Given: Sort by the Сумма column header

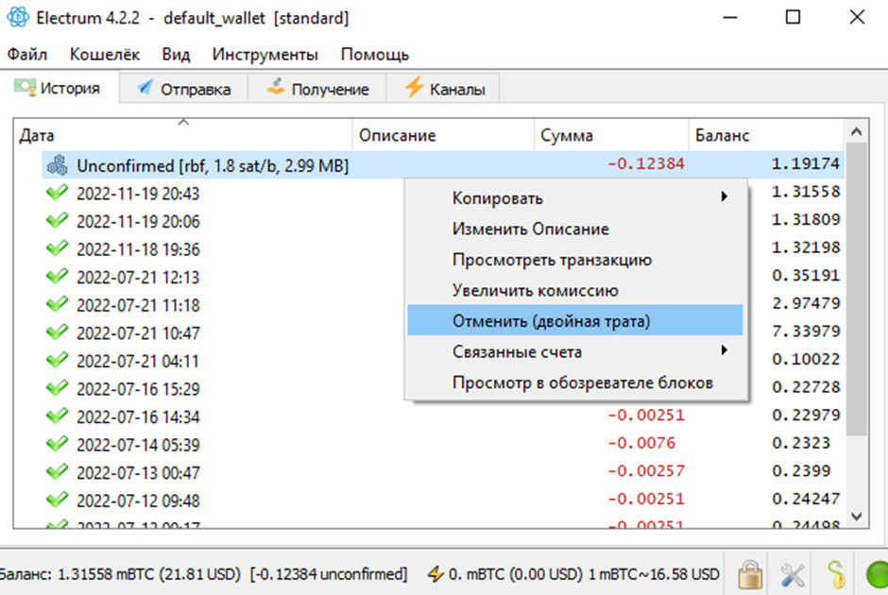Looking at the screenshot, I should 611,135.
